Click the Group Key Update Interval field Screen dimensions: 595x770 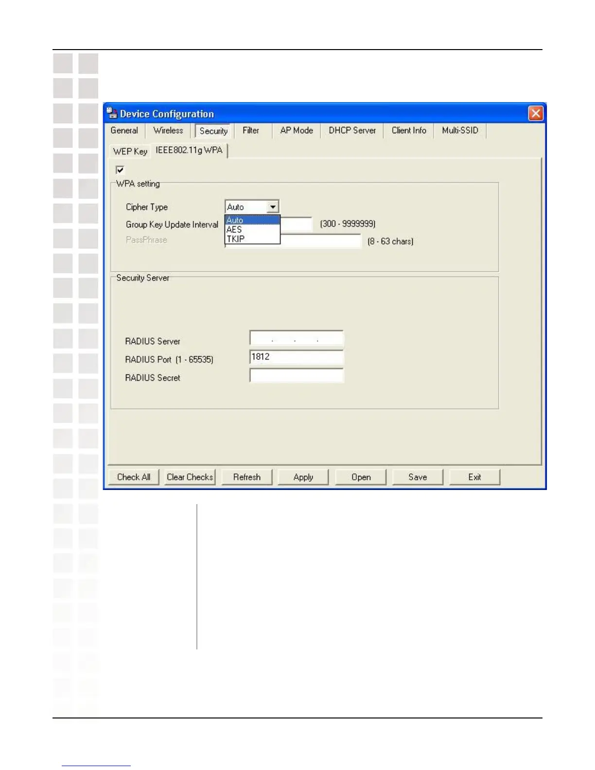(x=296, y=224)
